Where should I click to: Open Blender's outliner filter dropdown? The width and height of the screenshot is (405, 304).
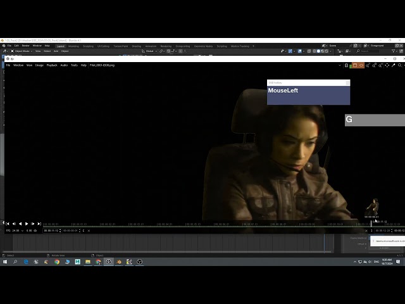click(395, 51)
